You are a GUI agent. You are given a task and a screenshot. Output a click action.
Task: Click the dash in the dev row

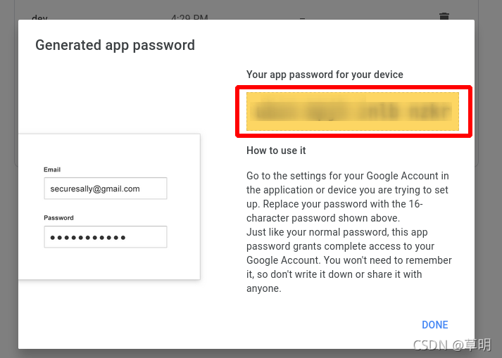click(x=302, y=18)
